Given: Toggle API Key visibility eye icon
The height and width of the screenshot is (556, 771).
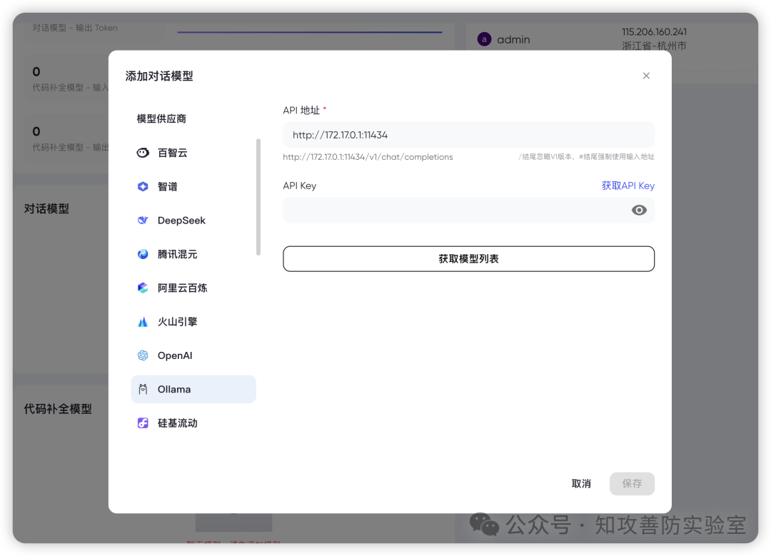Looking at the screenshot, I should (x=639, y=211).
